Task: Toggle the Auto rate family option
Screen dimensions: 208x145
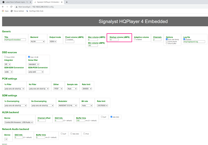Action: pos(167,39)
